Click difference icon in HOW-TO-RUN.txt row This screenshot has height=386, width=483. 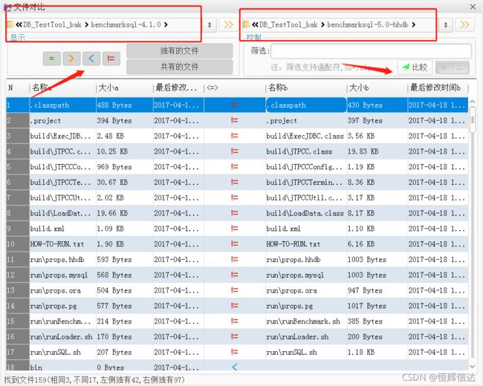pyautogui.click(x=234, y=243)
